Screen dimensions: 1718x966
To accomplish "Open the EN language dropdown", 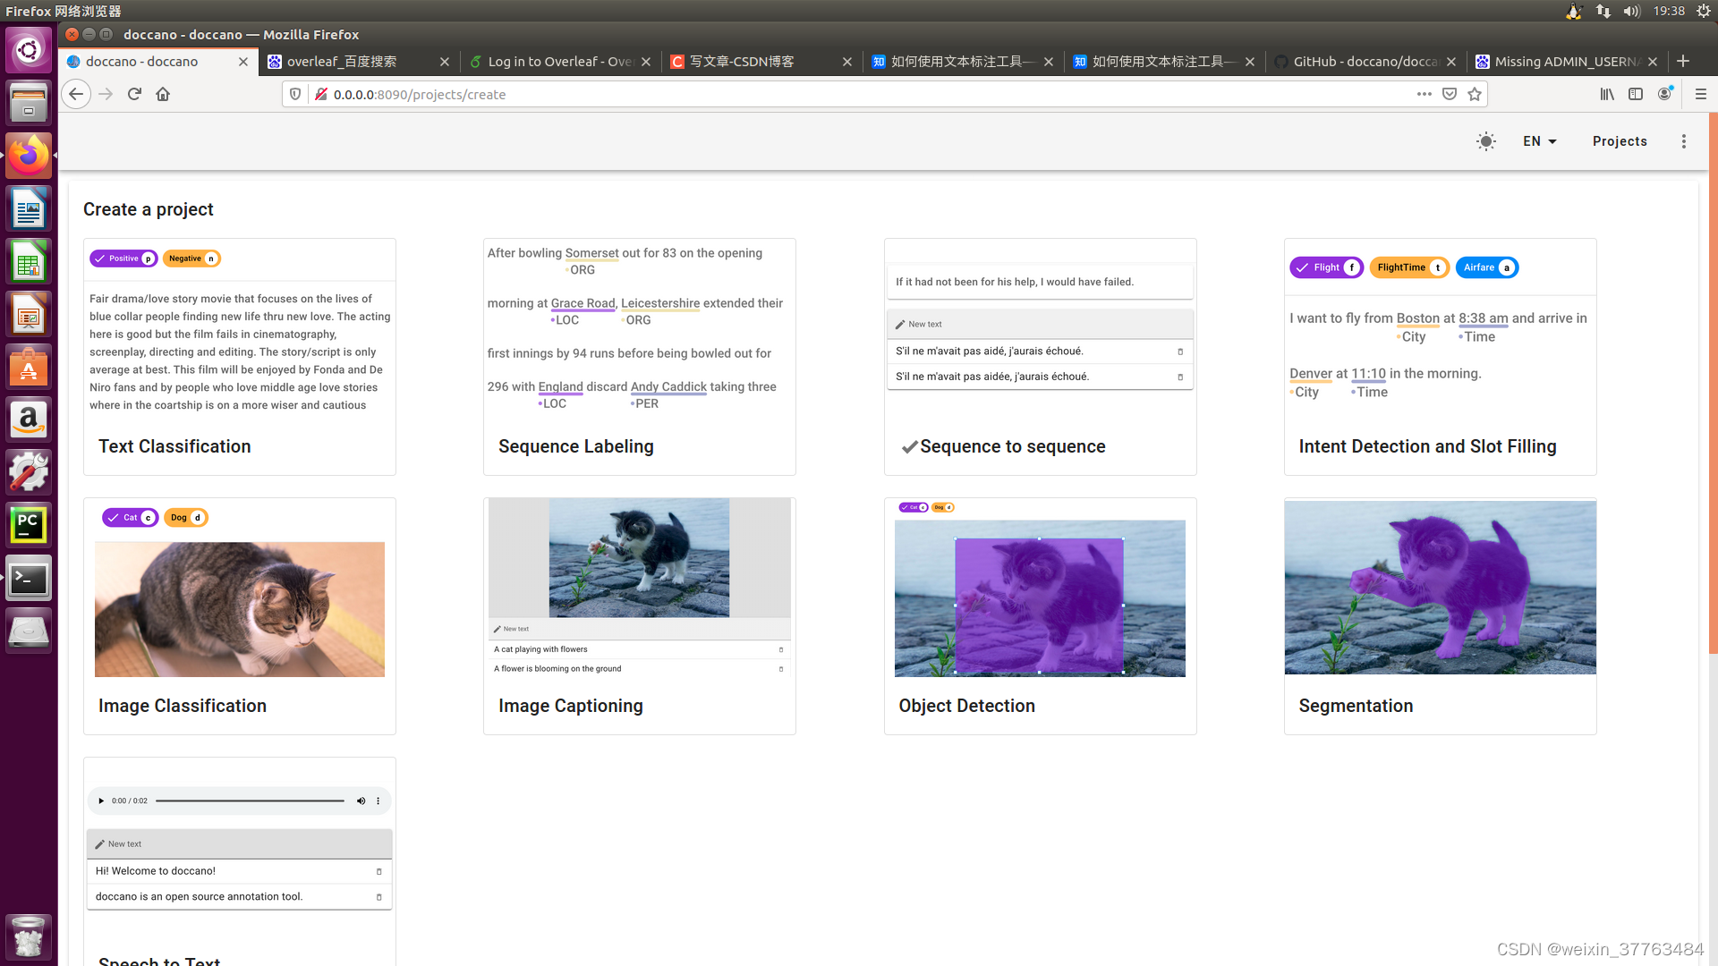I will [1539, 141].
